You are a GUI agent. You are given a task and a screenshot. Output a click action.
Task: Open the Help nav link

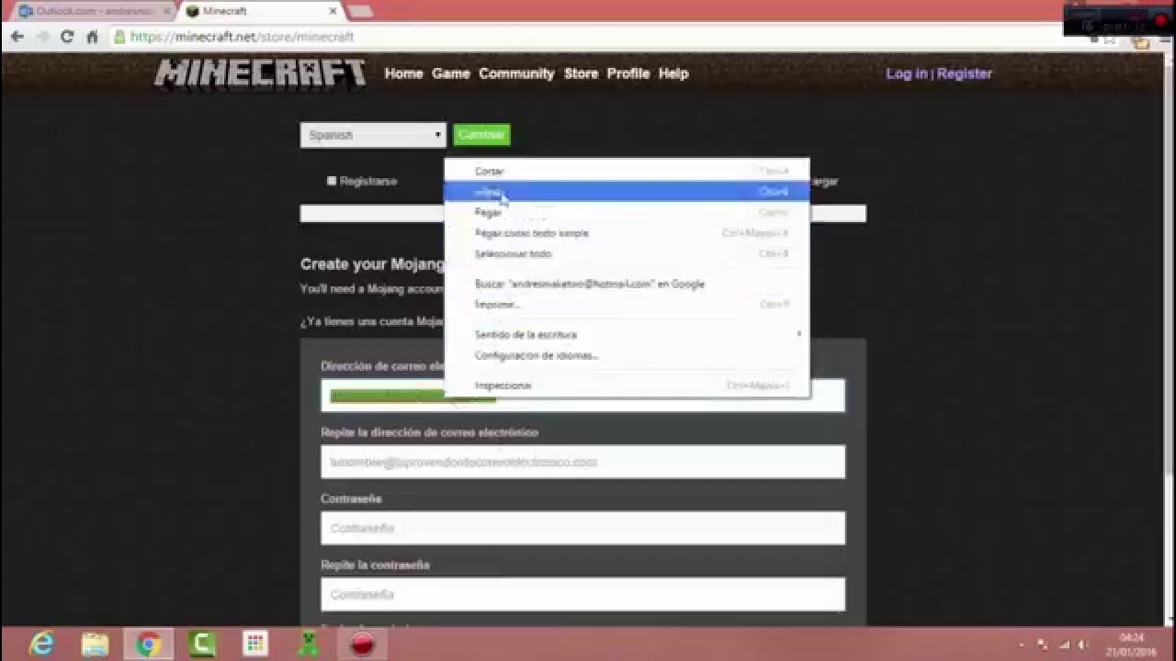(673, 73)
